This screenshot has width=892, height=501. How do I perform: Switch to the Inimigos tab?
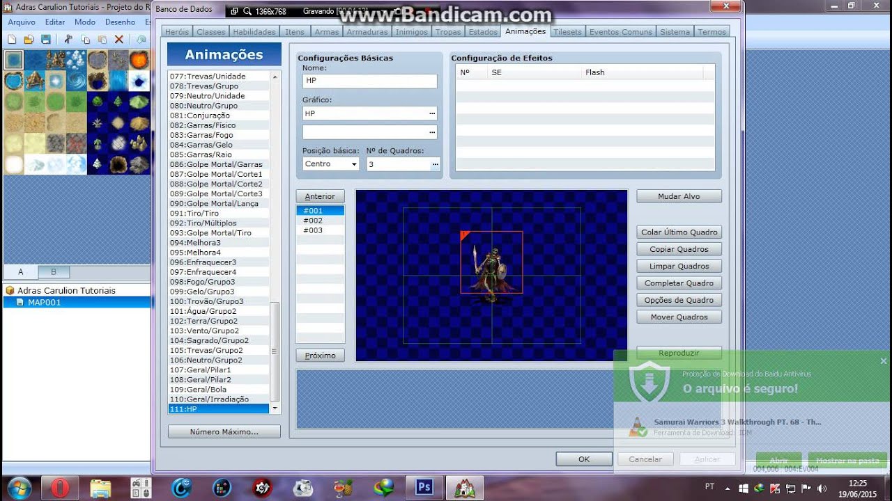[x=411, y=31]
